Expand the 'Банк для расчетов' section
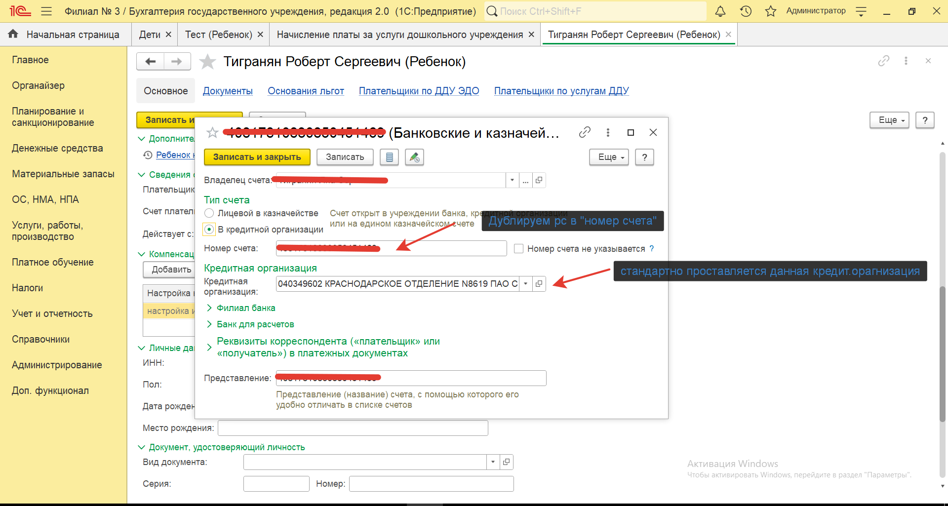 255,324
